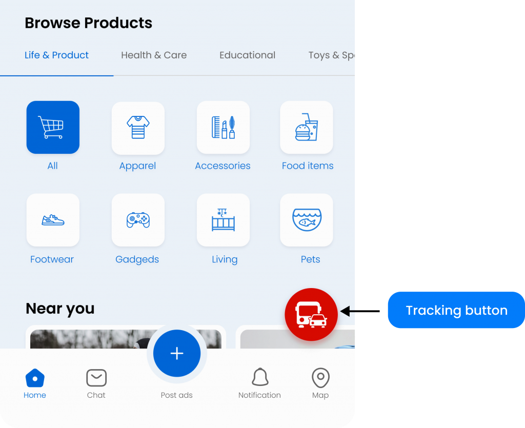Open Notification bell in bottom bar
This screenshot has height=428, width=525.
(x=259, y=384)
